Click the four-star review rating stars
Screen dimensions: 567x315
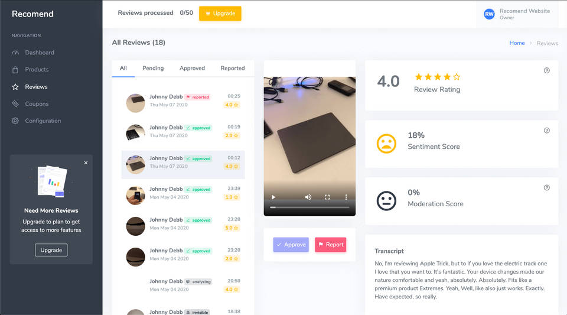click(x=438, y=77)
